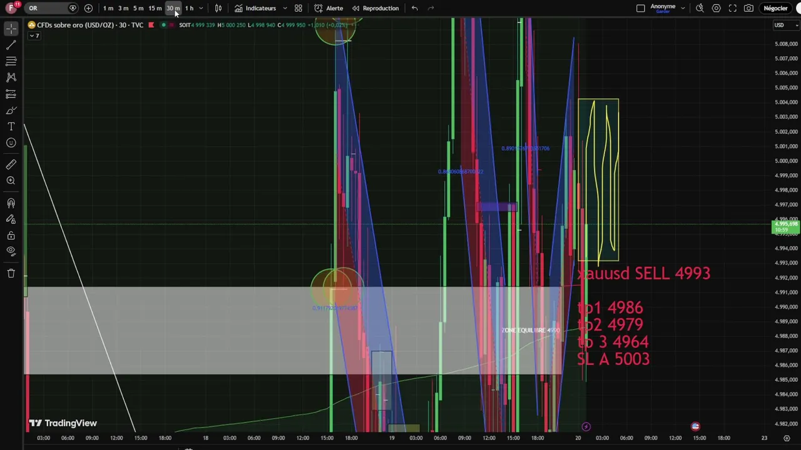Open the forecasting and measurement tools
Image resolution: width=801 pixels, height=450 pixels.
pos(11,94)
